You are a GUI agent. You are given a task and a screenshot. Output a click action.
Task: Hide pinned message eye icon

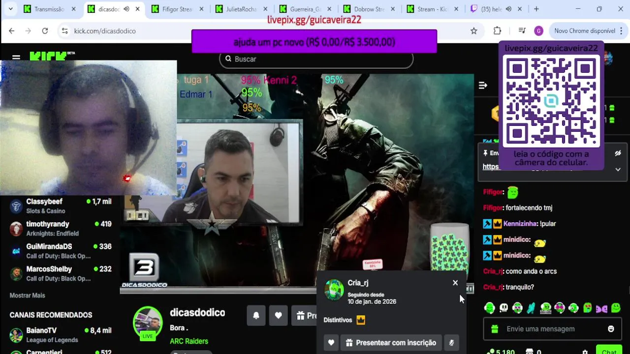[618, 153]
